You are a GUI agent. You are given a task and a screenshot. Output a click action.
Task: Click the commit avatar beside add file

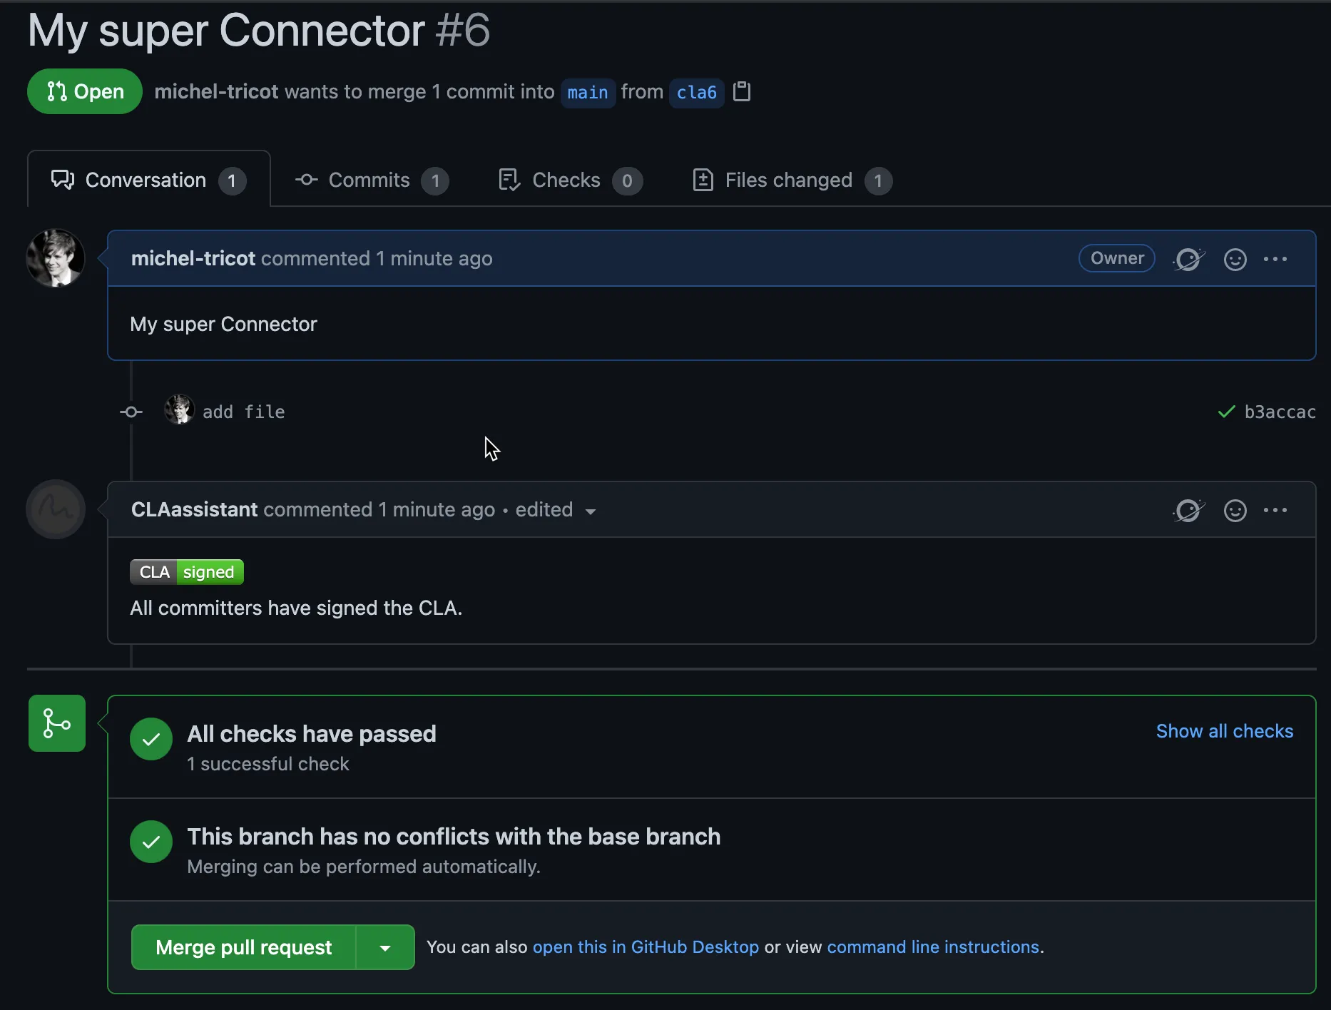click(x=179, y=409)
